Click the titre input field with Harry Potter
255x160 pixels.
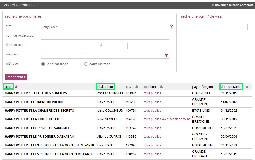[105, 27]
